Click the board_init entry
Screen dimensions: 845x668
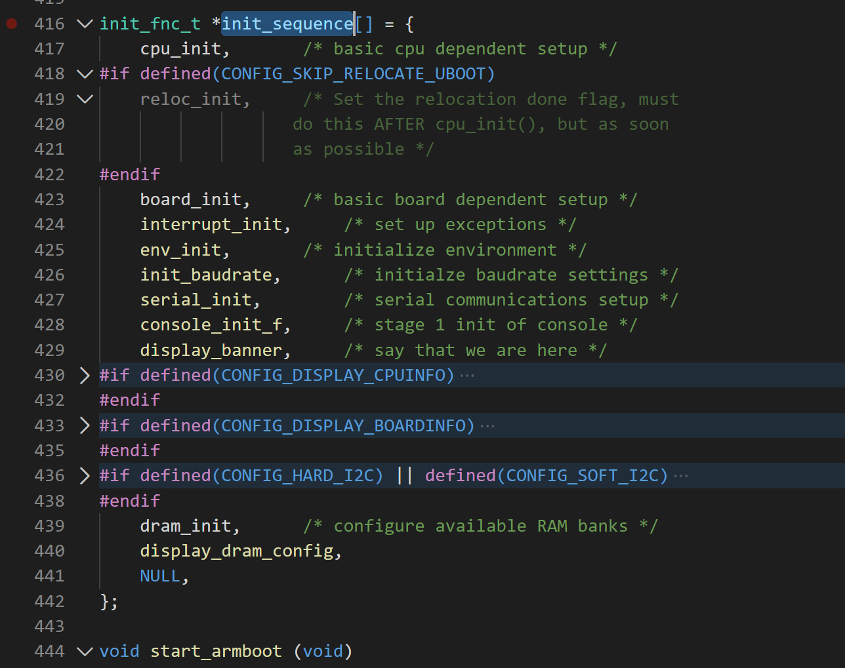(191, 199)
